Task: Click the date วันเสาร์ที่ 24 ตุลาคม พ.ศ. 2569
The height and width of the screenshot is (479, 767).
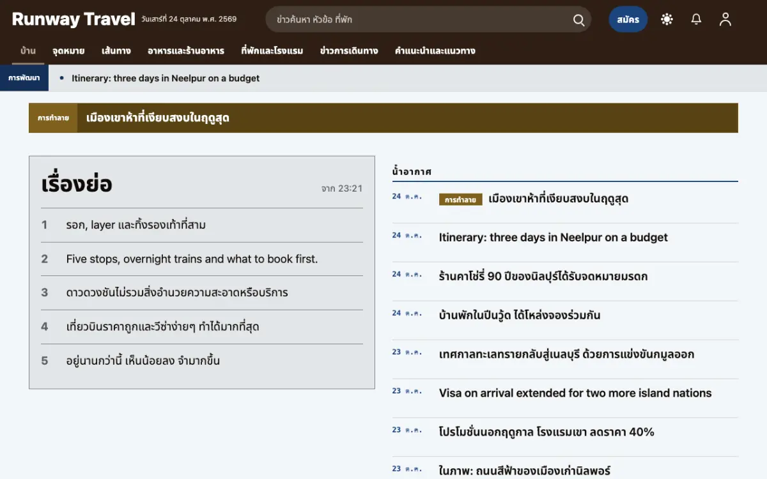Action: (189, 19)
